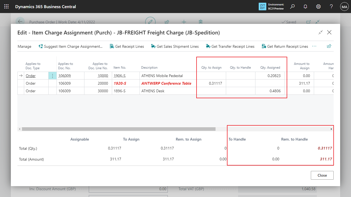Click the MA user avatar

click(344, 7)
